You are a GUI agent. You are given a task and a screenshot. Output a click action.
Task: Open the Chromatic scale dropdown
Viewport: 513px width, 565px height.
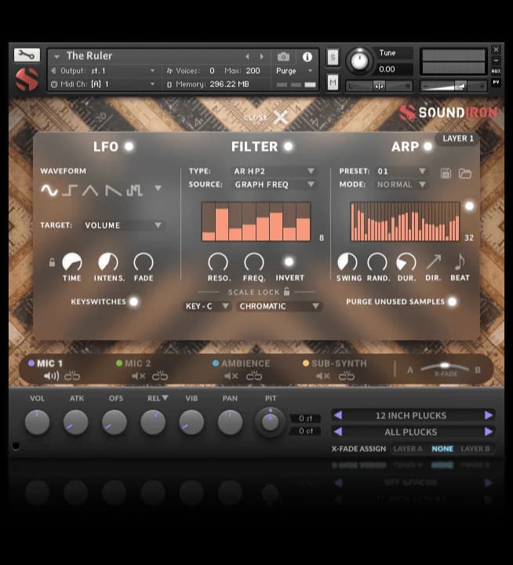pyautogui.click(x=280, y=306)
